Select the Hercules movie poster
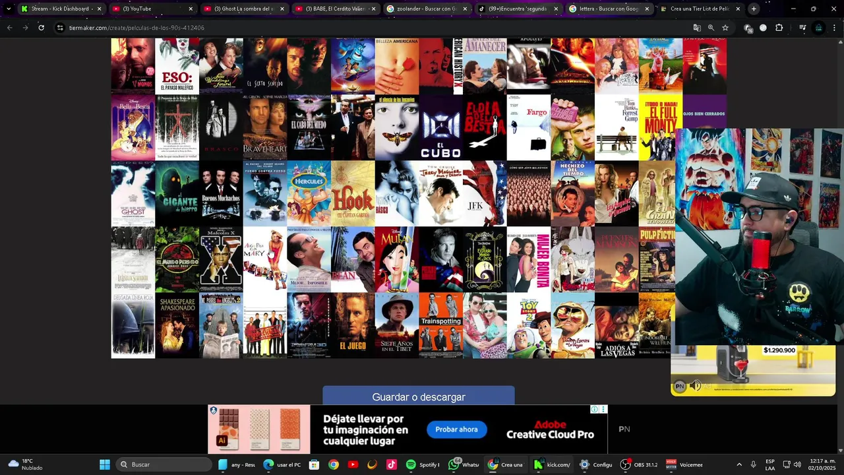The height and width of the screenshot is (475, 844). pos(309,193)
